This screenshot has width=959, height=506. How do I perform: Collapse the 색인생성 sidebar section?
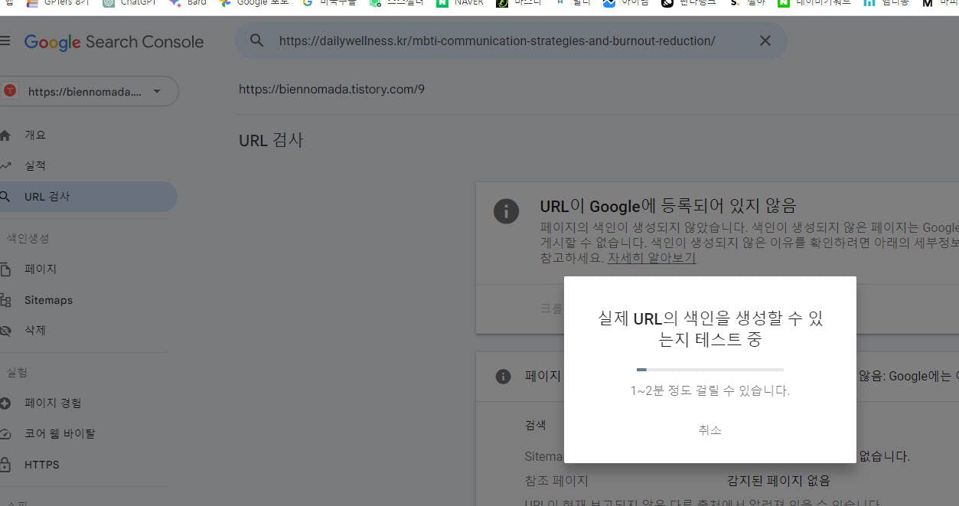pyautogui.click(x=28, y=238)
